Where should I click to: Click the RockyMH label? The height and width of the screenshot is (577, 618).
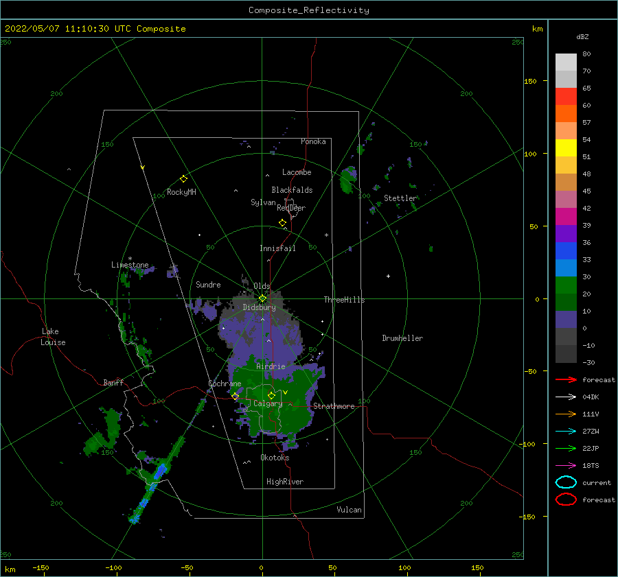(x=181, y=192)
